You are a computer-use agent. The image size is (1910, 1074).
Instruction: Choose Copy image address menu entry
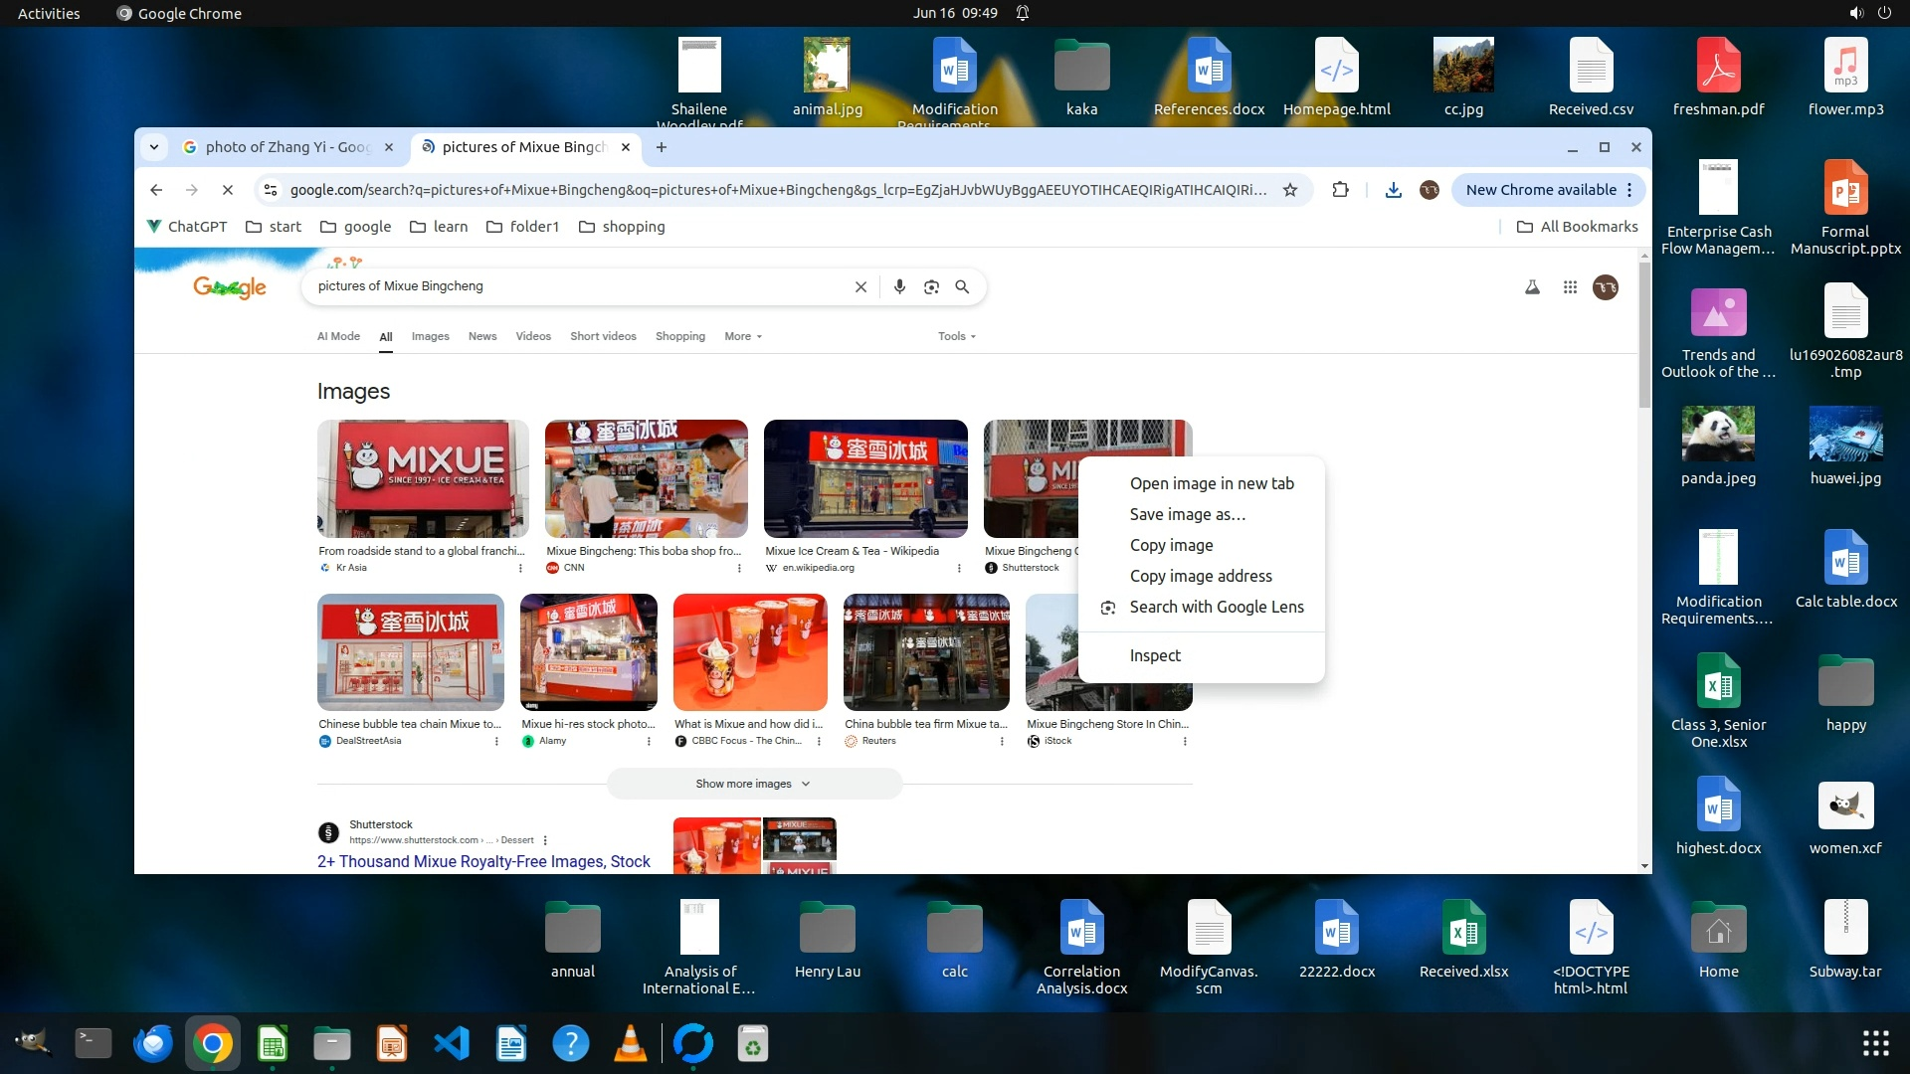[1200, 576]
